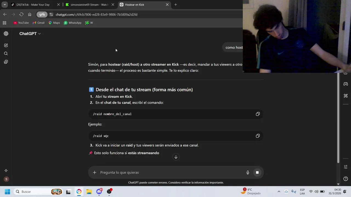The height and width of the screenshot is (197, 351).
Task: Open the Gmail bookmark
Action: click(x=38, y=23)
